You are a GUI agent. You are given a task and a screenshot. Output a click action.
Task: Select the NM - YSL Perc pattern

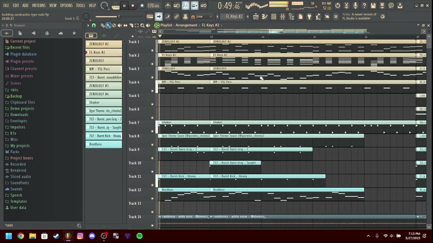[x=104, y=69]
